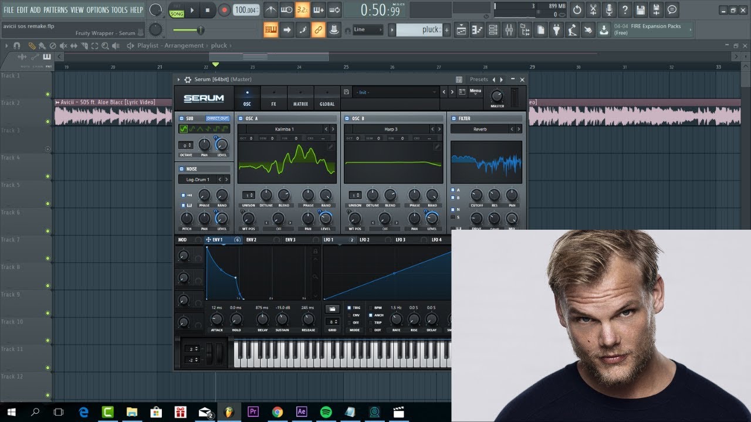The width and height of the screenshot is (751, 422).
Task: Toggle the OSC B enable switch
Action: [x=348, y=118]
